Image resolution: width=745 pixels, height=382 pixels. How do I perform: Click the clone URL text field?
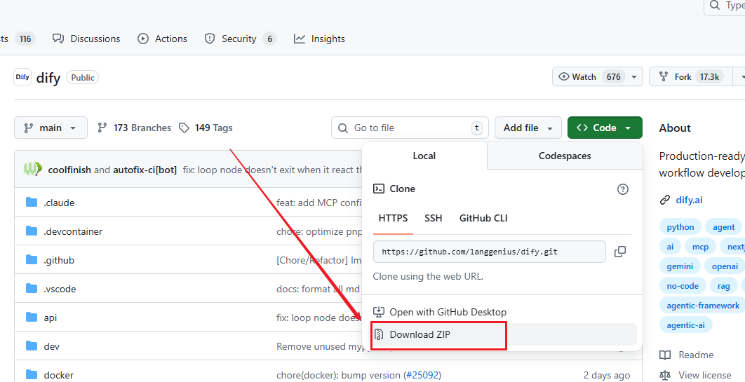point(490,252)
